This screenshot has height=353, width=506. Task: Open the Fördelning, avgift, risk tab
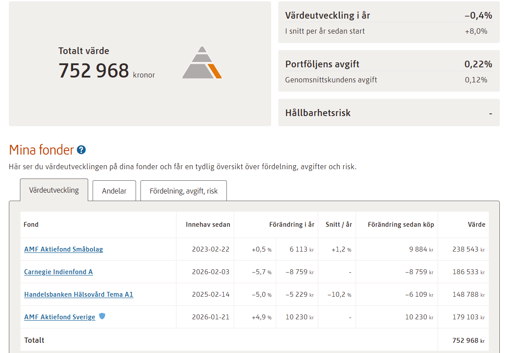(183, 191)
